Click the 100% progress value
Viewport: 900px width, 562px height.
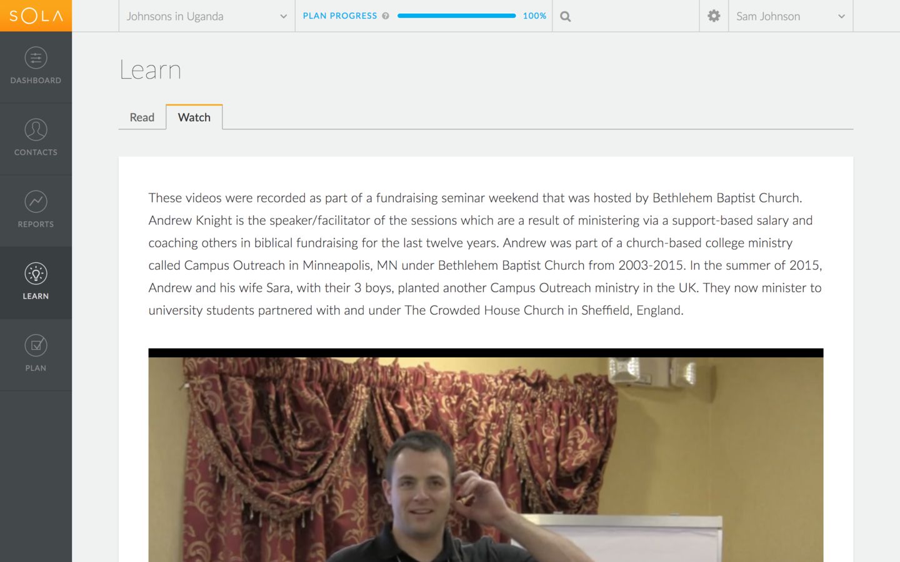coord(534,16)
